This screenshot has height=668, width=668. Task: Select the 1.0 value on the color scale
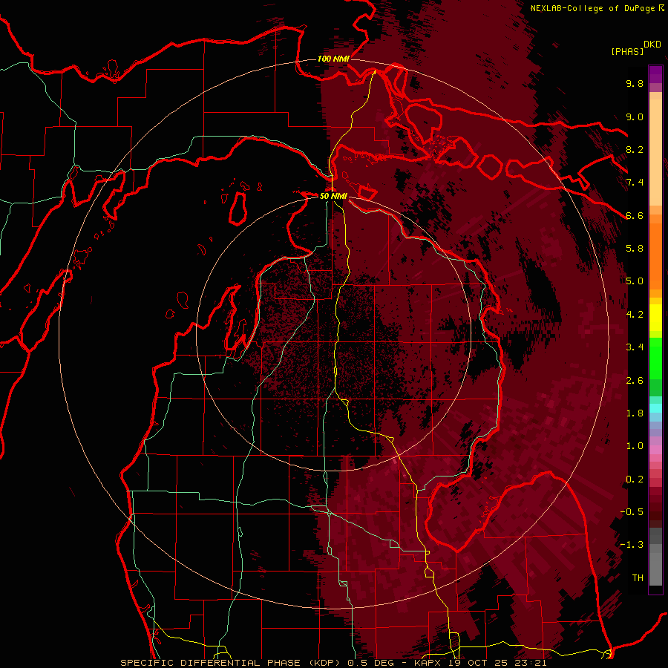[635, 446]
